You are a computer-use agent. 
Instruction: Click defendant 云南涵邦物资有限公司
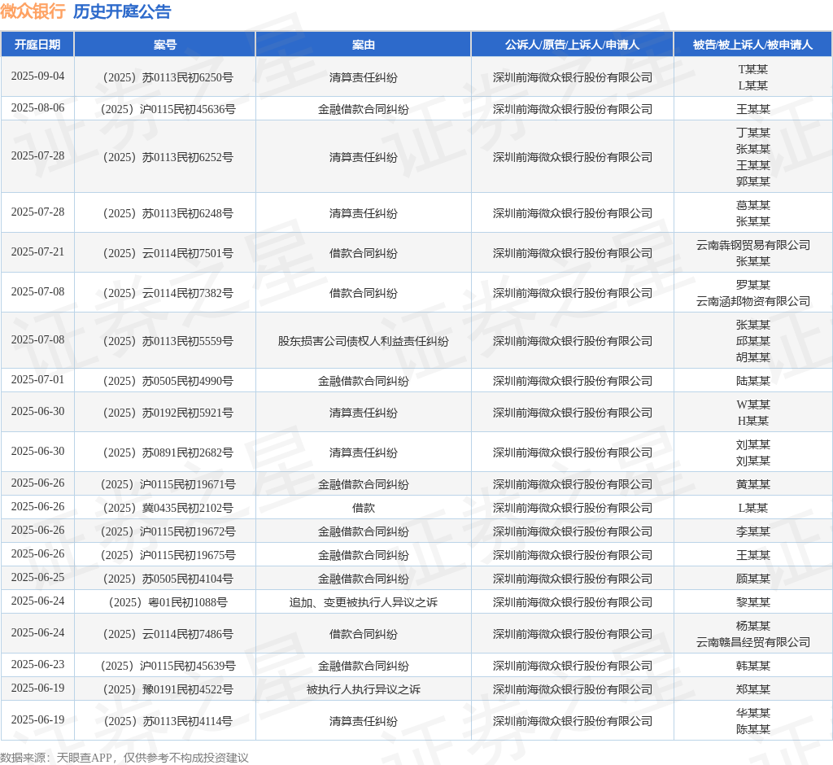pyautogui.click(x=752, y=301)
